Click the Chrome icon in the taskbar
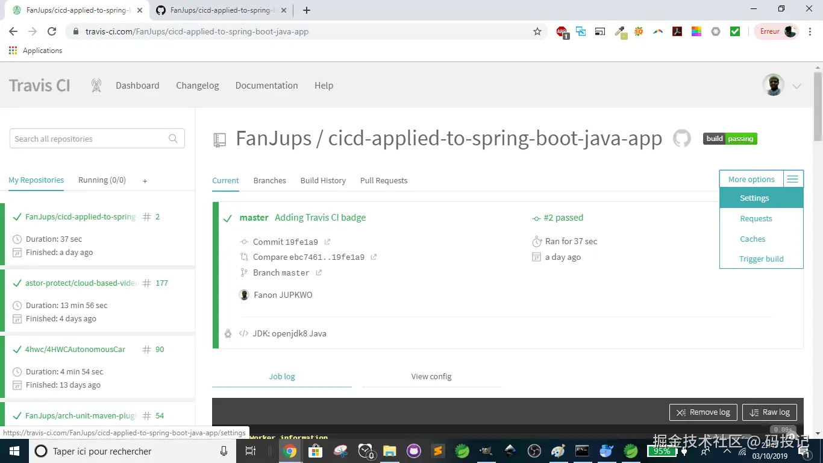 [290, 451]
